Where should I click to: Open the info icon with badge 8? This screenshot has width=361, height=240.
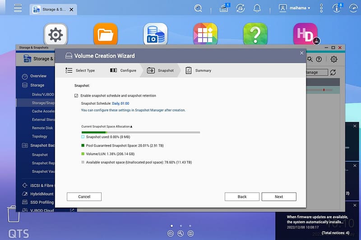[337, 8]
